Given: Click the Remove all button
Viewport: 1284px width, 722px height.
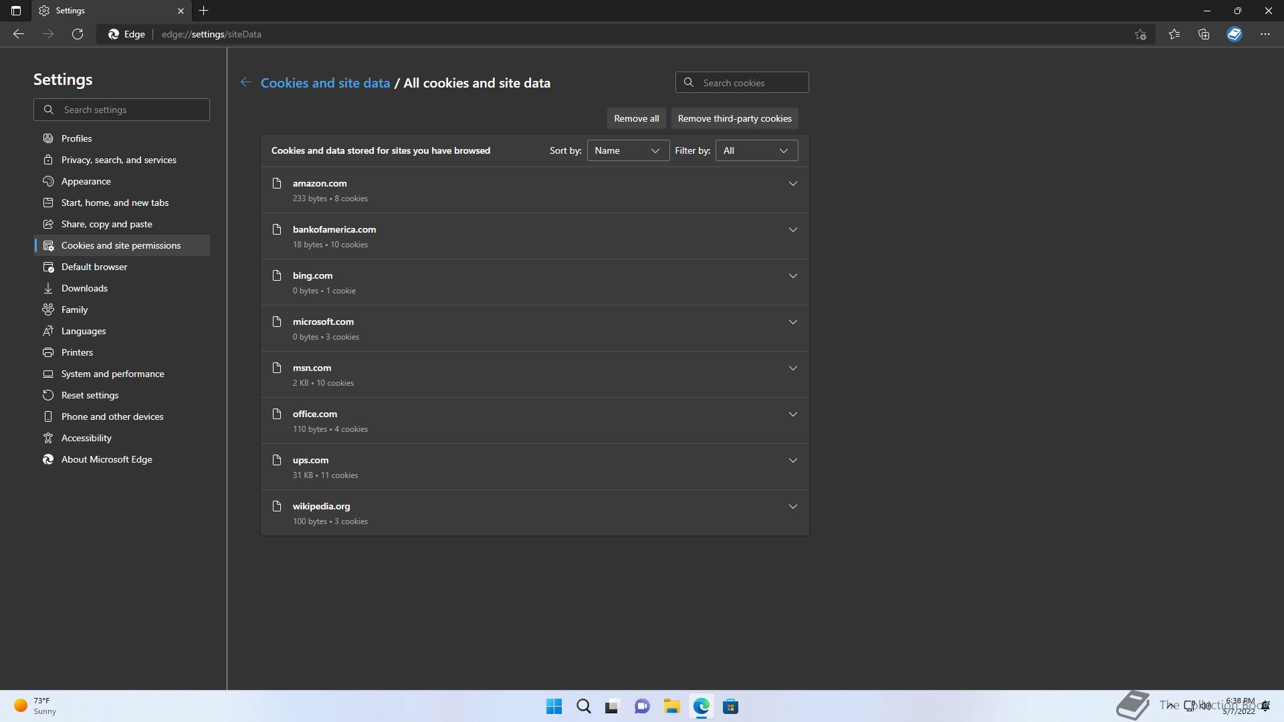Looking at the screenshot, I should (x=636, y=118).
